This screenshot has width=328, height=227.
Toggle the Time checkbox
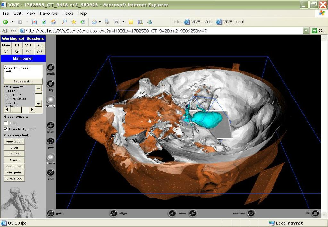[x=6, y=123]
